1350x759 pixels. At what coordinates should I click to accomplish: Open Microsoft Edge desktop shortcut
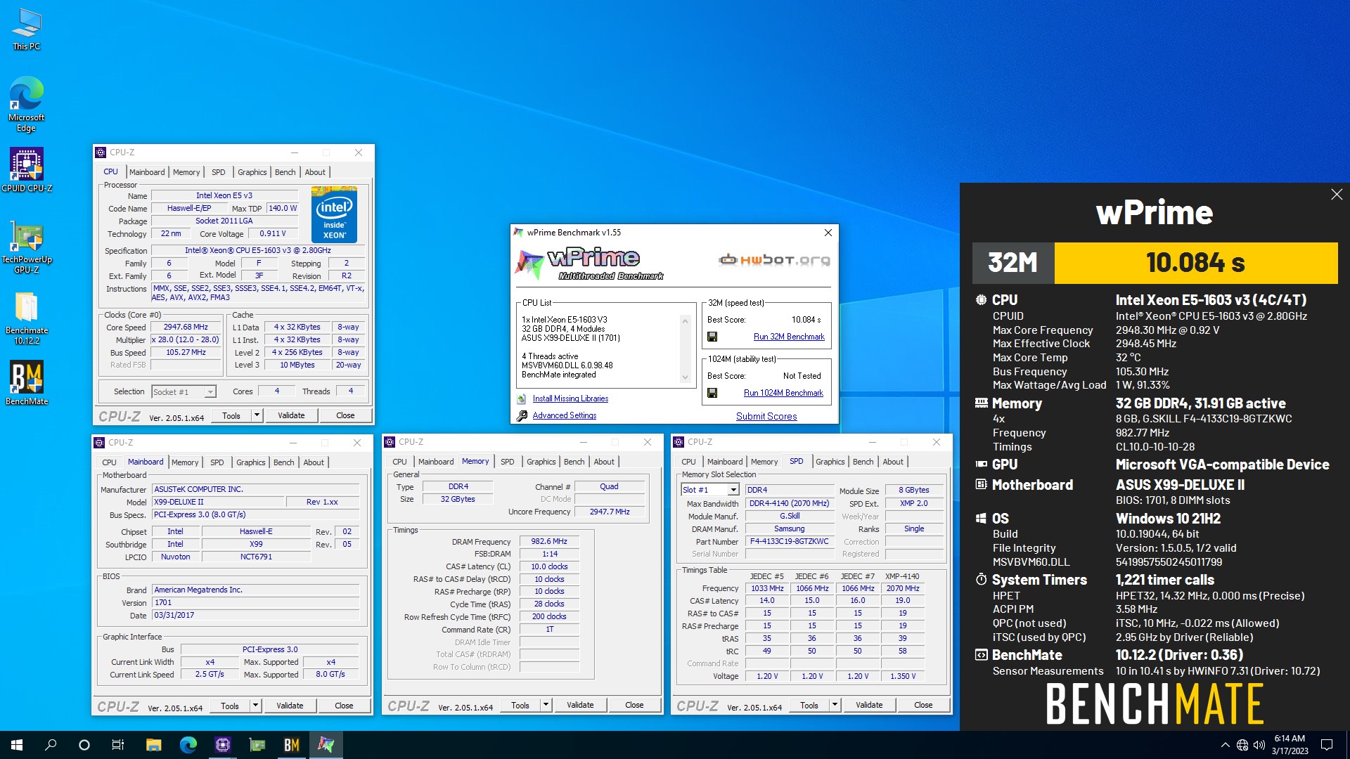click(x=27, y=104)
